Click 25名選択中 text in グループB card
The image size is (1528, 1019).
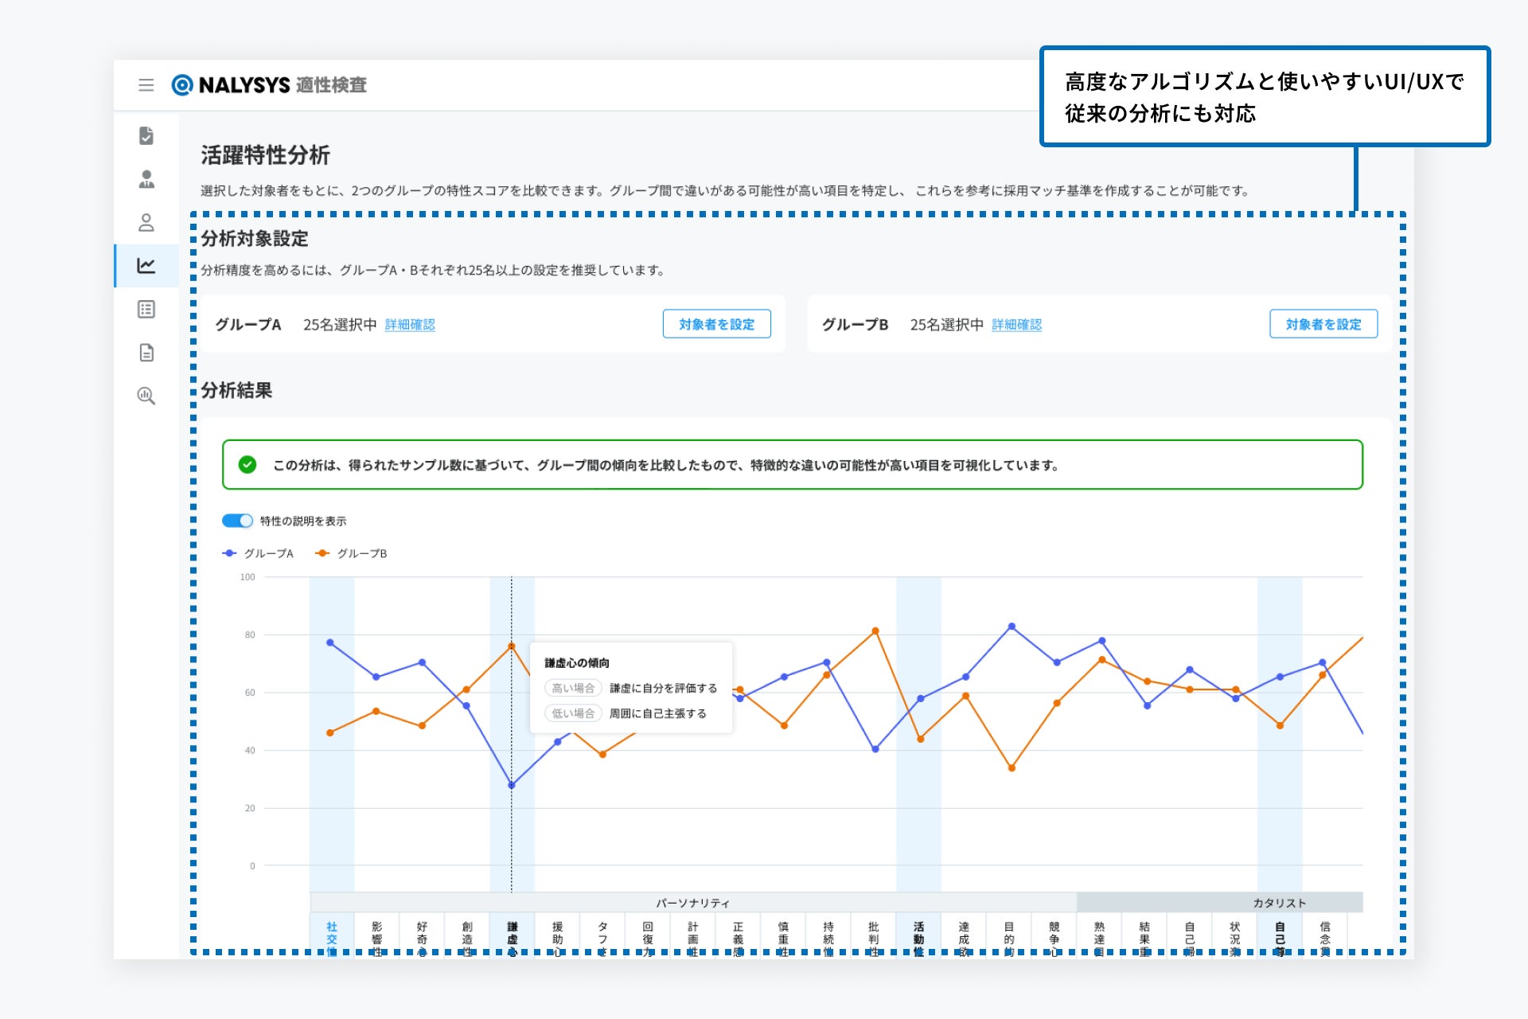pyautogui.click(x=947, y=325)
